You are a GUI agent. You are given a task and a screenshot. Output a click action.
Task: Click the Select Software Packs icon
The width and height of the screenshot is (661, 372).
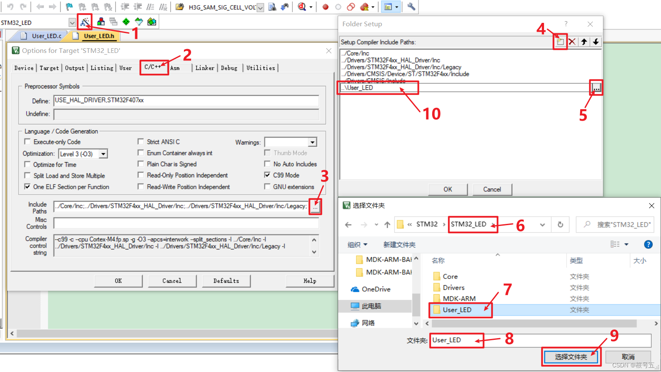[139, 22]
